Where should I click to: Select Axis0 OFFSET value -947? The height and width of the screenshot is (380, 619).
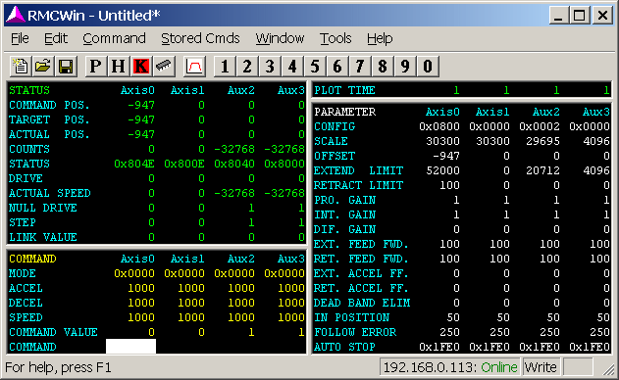tap(446, 156)
